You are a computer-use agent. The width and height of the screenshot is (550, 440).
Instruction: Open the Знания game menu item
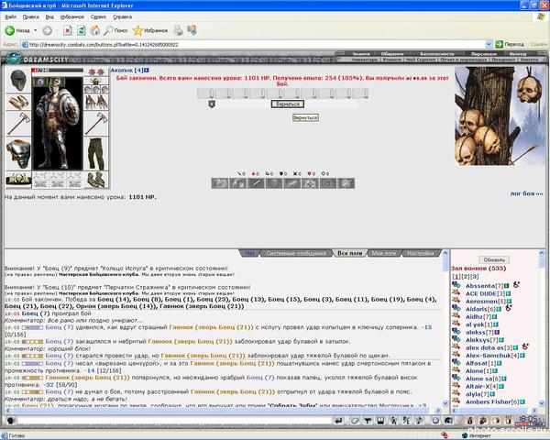click(x=361, y=54)
